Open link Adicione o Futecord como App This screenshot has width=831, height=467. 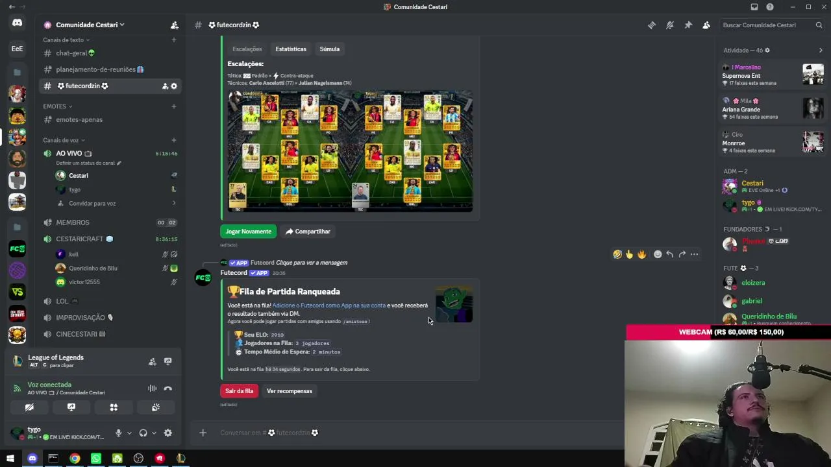click(x=329, y=305)
